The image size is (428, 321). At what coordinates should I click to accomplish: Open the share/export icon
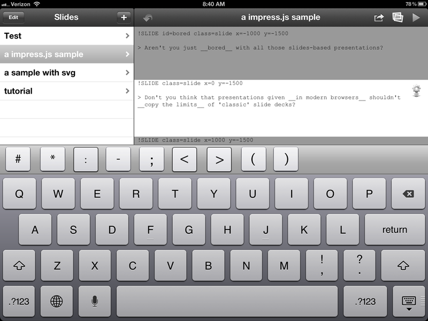379,18
